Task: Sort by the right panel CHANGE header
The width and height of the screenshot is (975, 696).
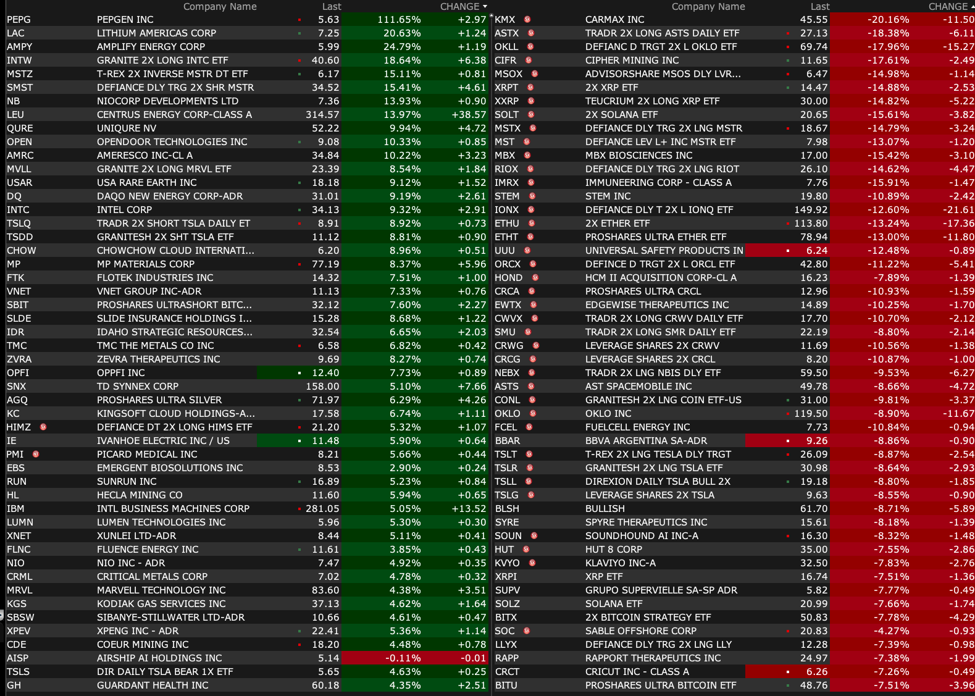Action: click(948, 7)
